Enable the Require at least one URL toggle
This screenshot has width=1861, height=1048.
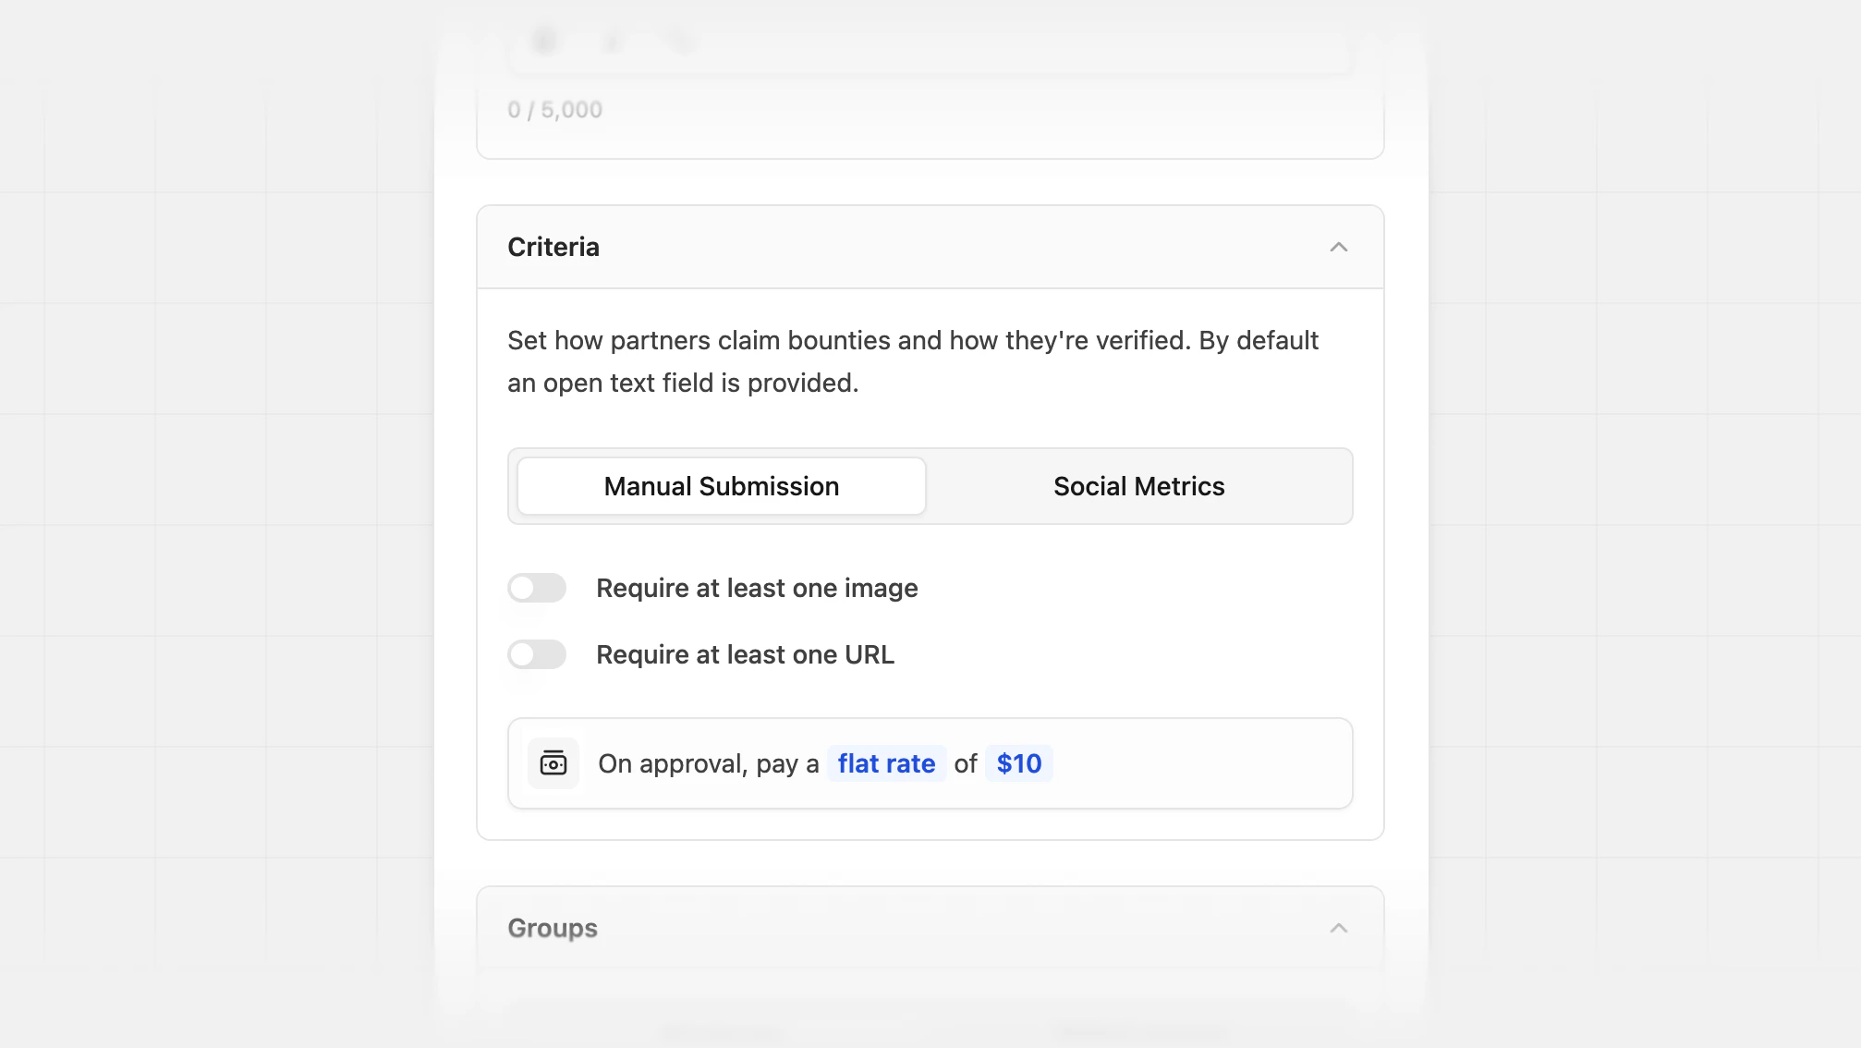[x=537, y=654]
